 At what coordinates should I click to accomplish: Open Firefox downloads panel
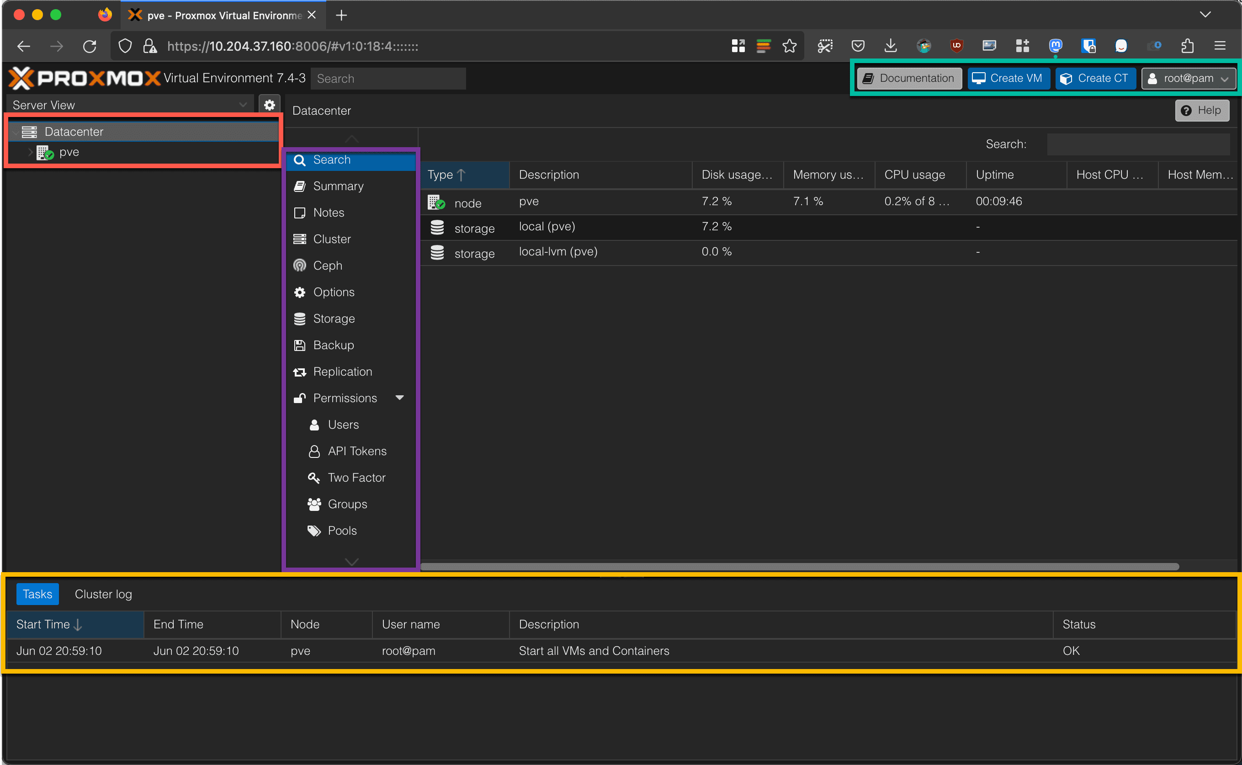pyautogui.click(x=891, y=47)
